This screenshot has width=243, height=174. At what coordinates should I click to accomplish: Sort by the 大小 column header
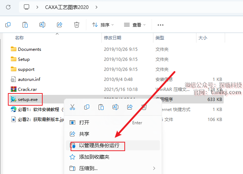coord(203,38)
